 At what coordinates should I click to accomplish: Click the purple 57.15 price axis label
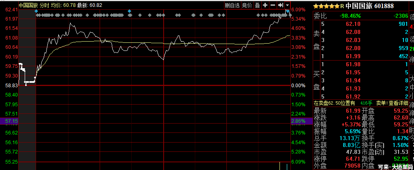pyautogui.click(x=9, y=121)
